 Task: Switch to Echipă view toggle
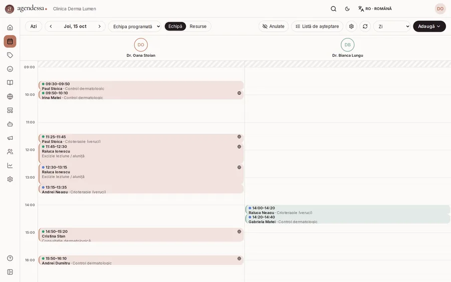175,26
